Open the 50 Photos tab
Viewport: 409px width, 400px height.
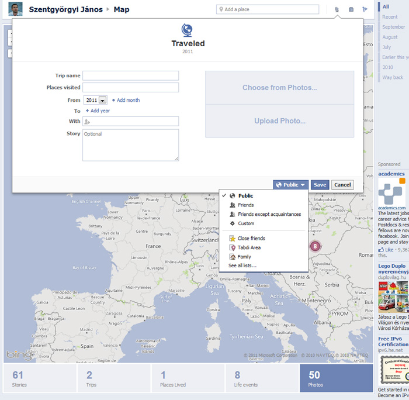point(336,378)
